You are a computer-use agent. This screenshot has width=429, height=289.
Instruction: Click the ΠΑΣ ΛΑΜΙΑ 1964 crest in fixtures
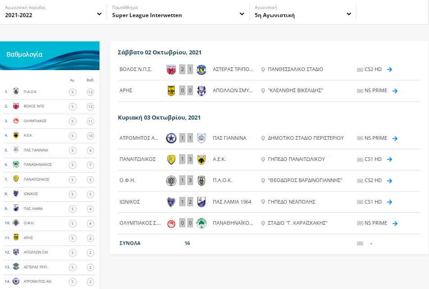click(x=201, y=202)
